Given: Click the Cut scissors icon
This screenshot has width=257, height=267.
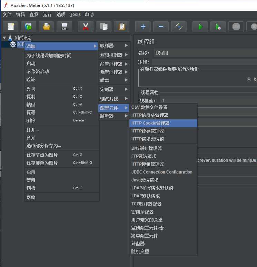Looking at the screenshot, I should click(x=86, y=27).
